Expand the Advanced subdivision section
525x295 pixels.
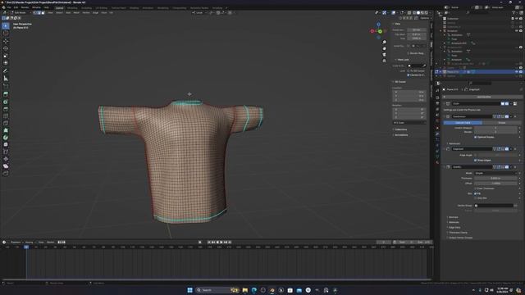[454, 143]
